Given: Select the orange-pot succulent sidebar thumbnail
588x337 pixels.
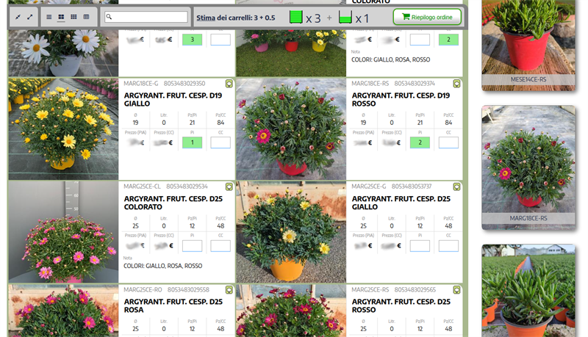Looking at the screenshot, I should tap(528, 291).
